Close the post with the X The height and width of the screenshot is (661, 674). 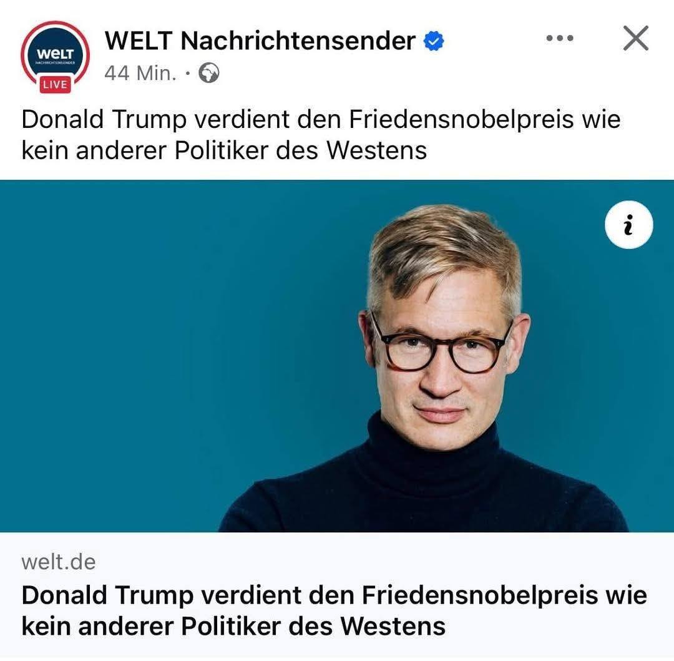[636, 38]
